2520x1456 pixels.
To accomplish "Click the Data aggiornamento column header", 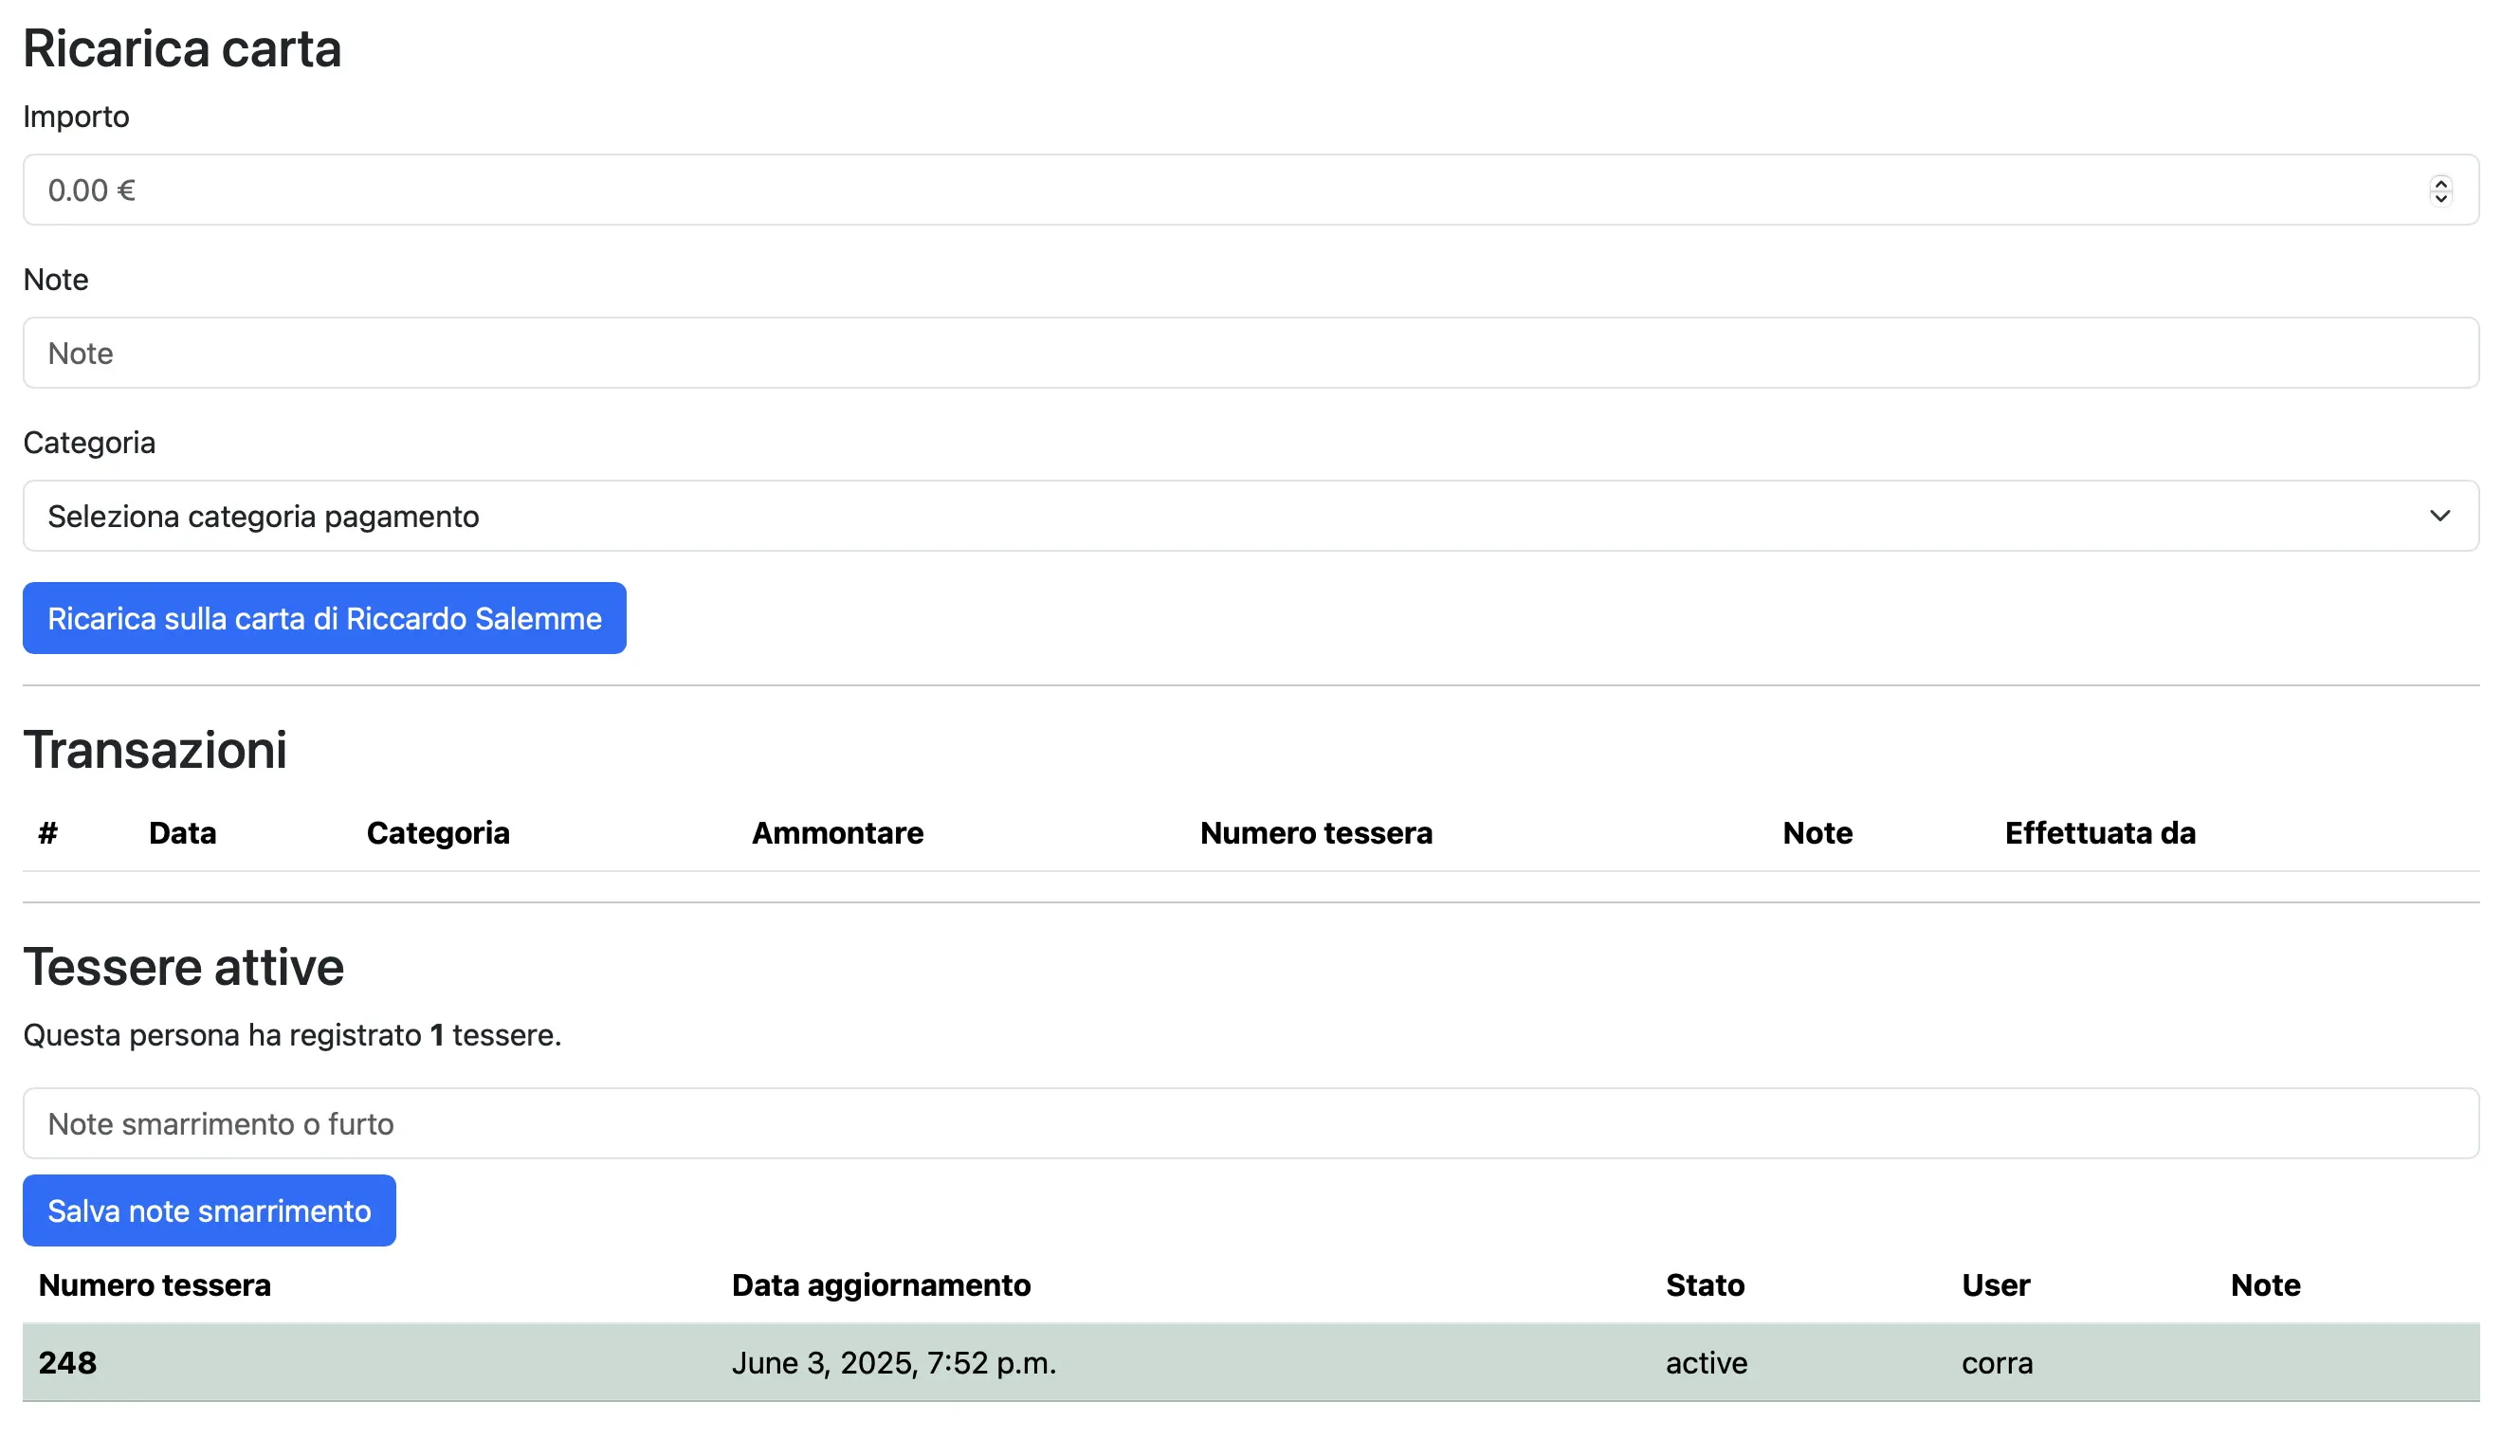I will 880,1285.
